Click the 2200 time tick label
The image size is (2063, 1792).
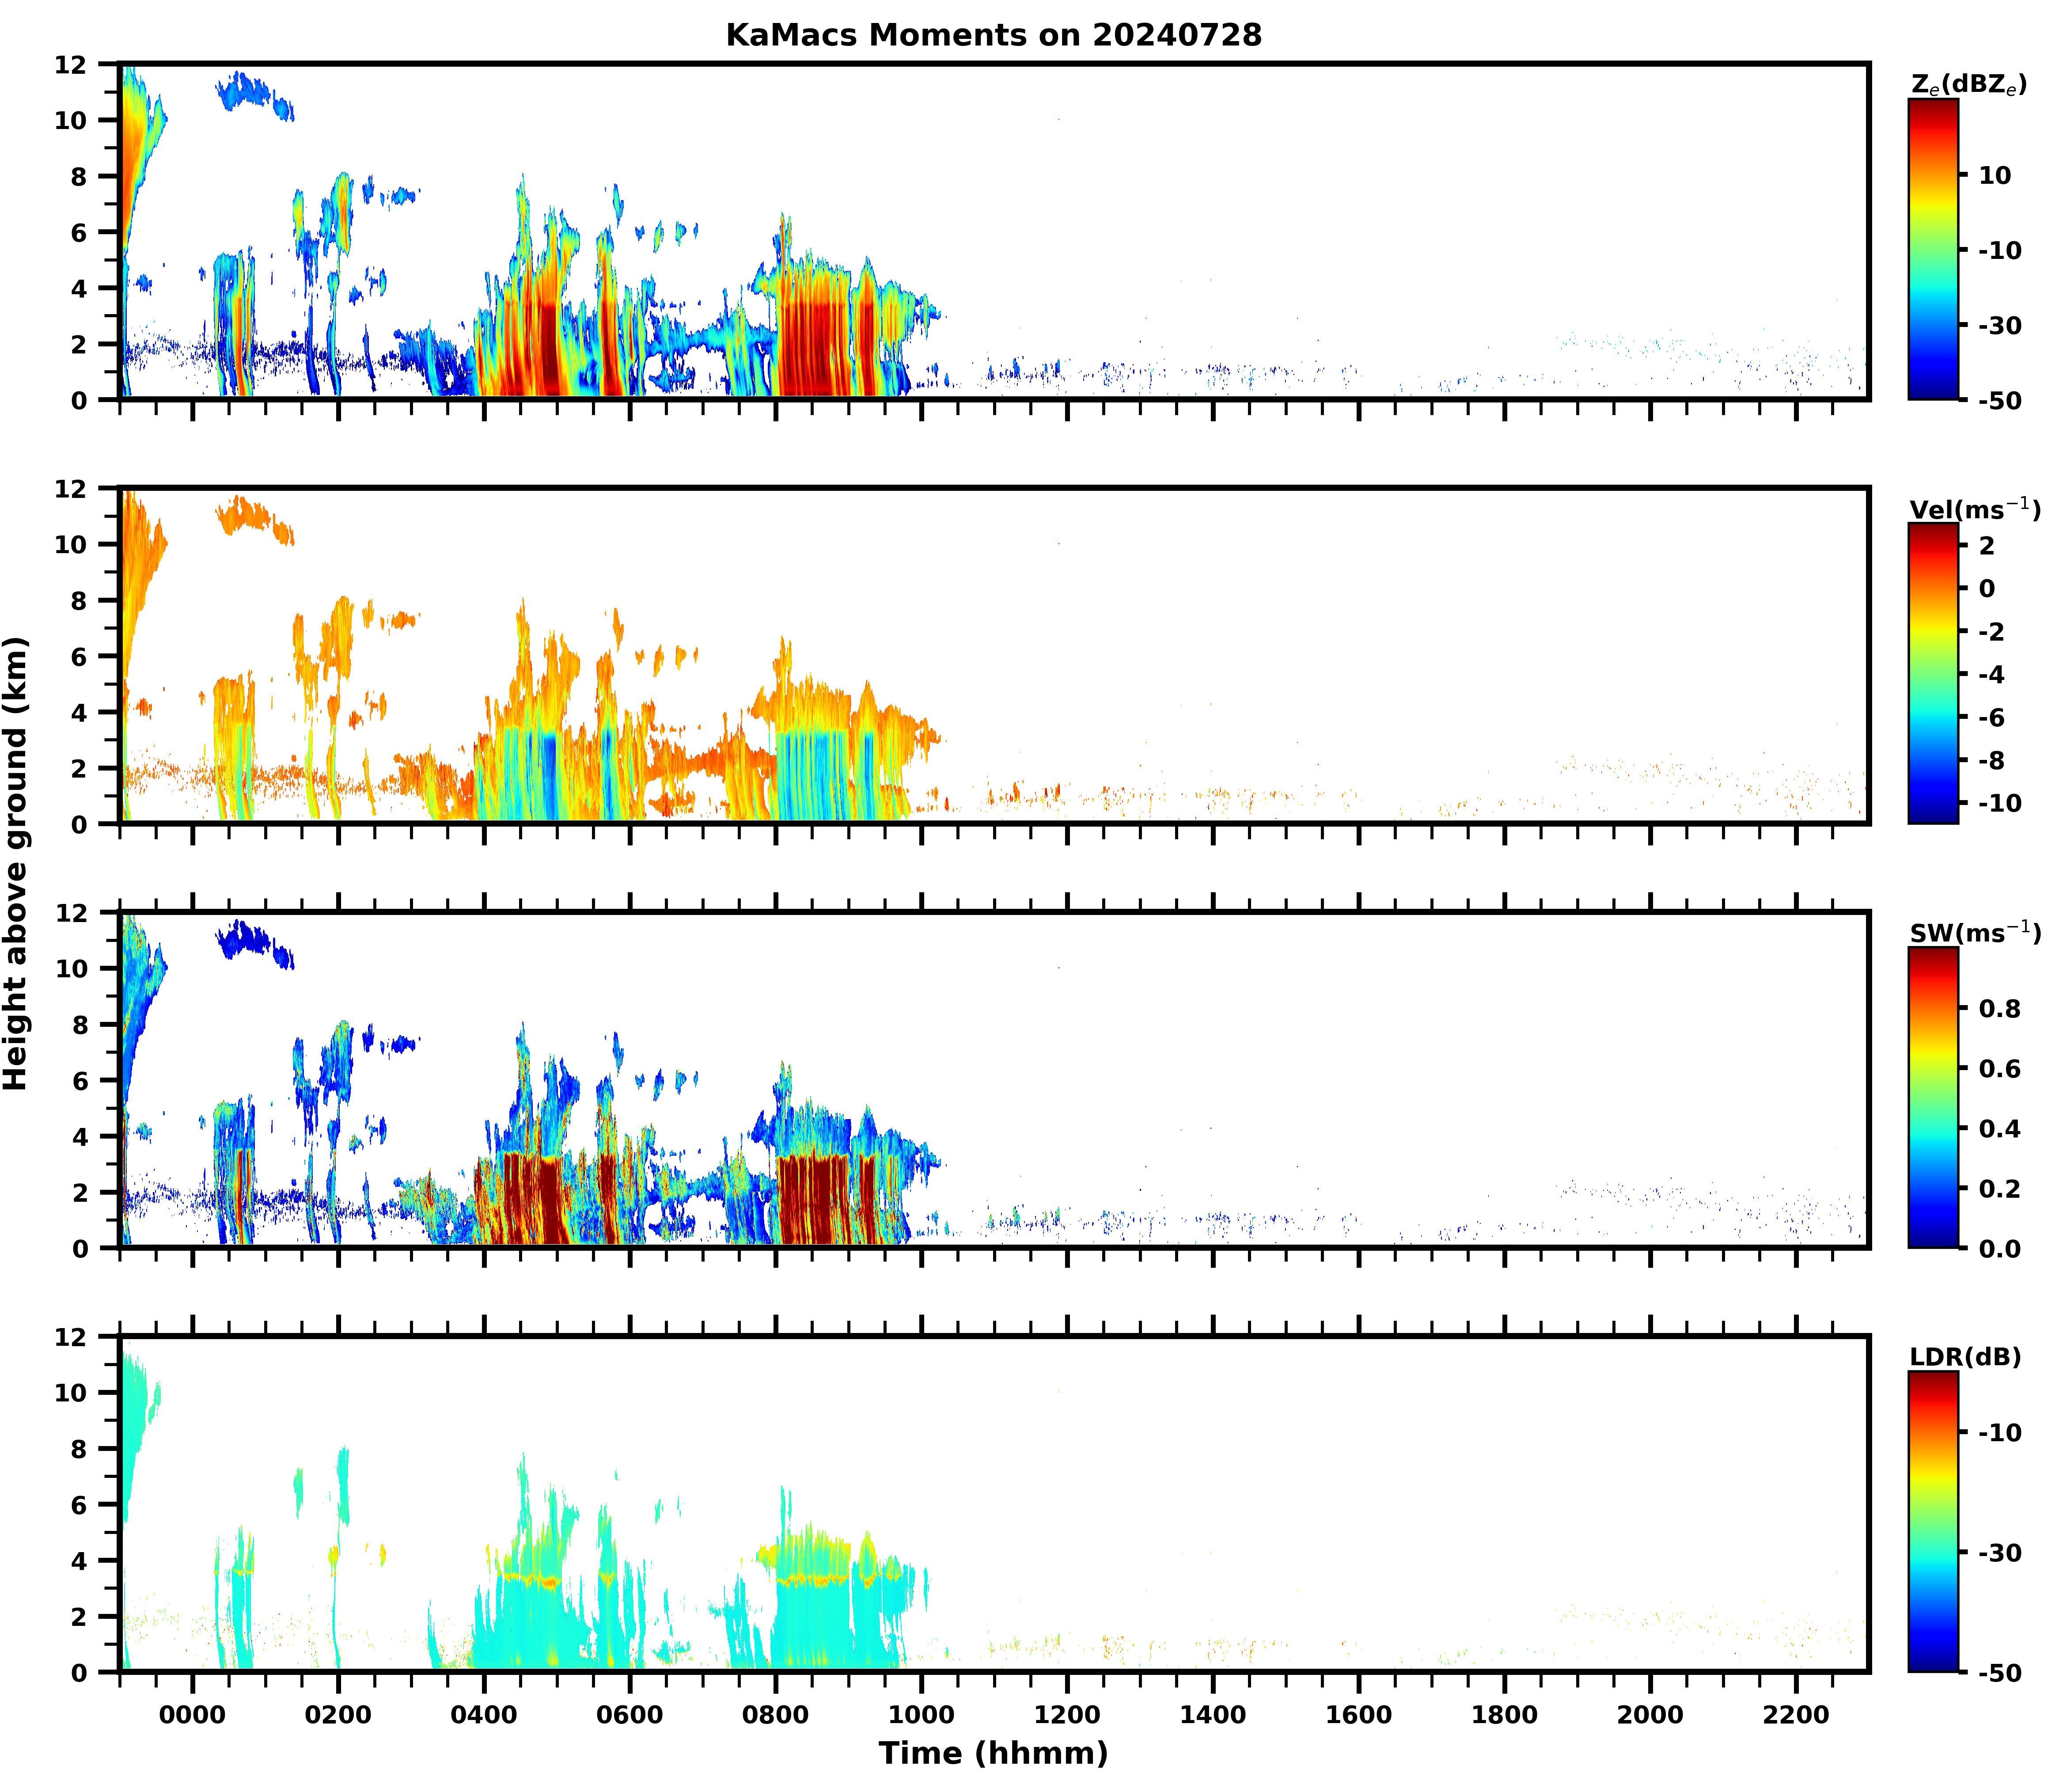1796,1715
